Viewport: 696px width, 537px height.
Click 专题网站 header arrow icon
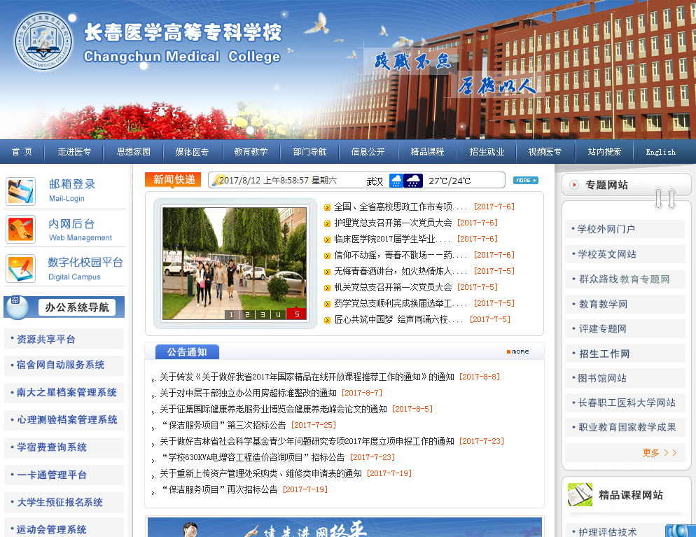click(574, 185)
